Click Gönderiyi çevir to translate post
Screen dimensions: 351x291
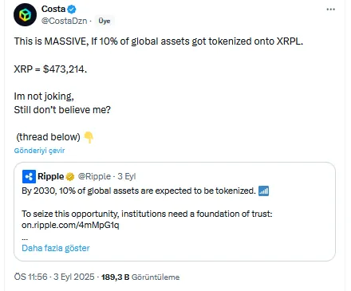tap(39, 151)
